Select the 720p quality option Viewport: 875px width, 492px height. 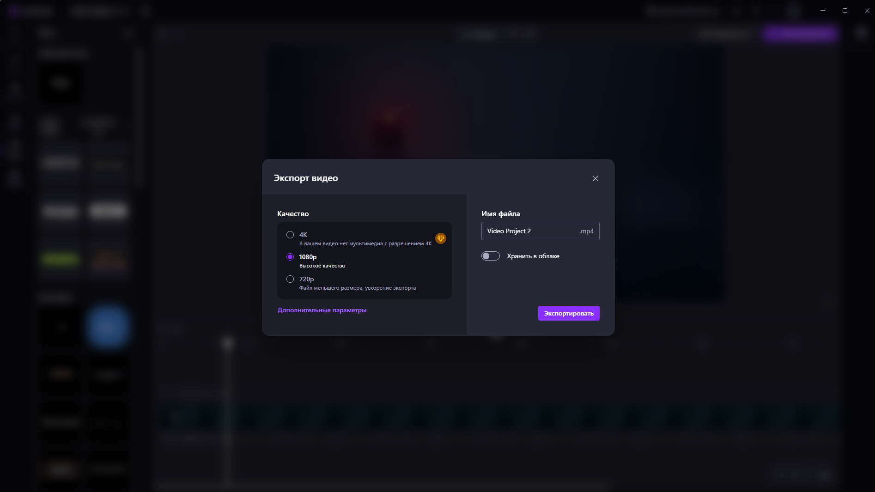click(x=290, y=279)
